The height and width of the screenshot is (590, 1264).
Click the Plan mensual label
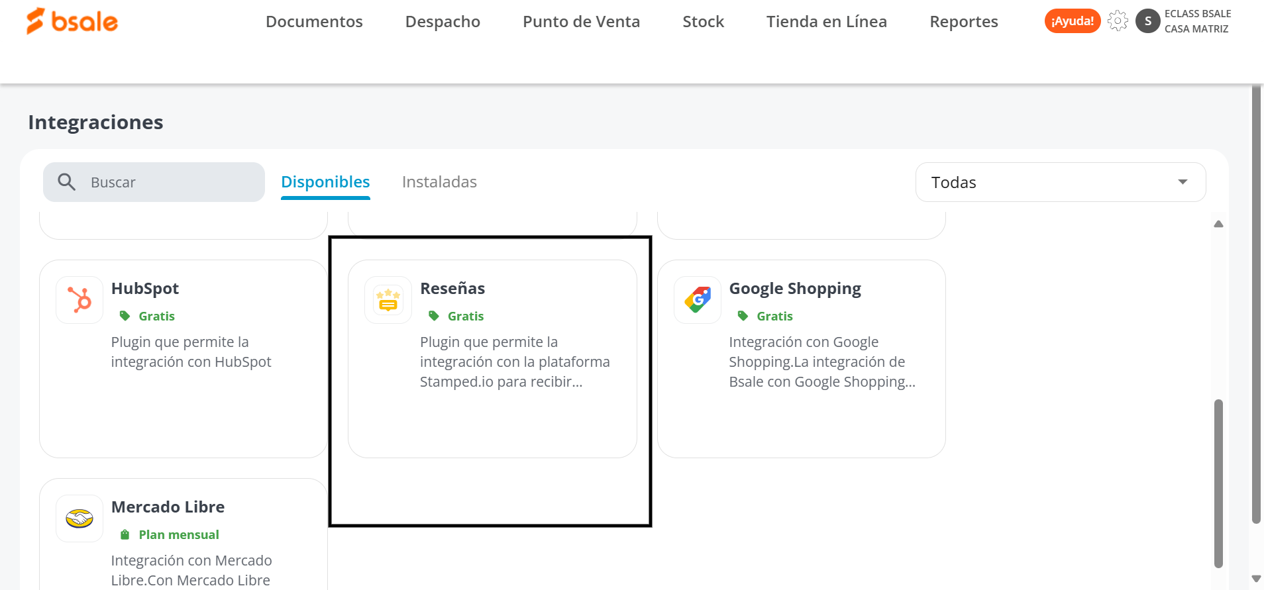click(x=179, y=535)
